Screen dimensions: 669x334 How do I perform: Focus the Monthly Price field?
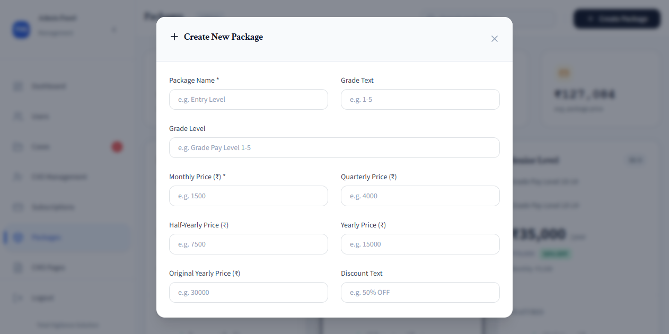(249, 196)
